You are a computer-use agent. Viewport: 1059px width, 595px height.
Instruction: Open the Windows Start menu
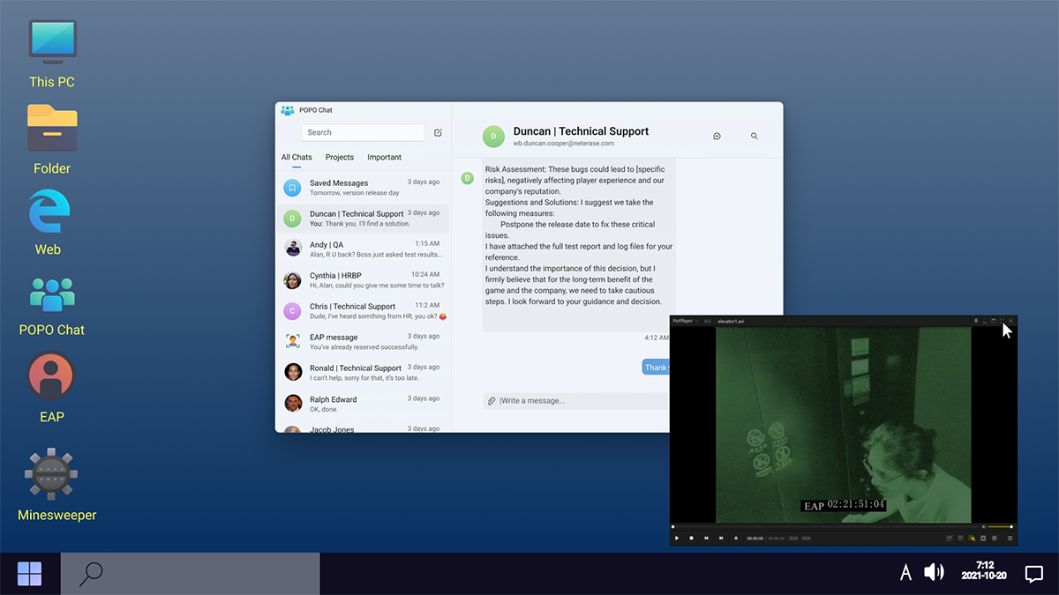pos(29,574)
